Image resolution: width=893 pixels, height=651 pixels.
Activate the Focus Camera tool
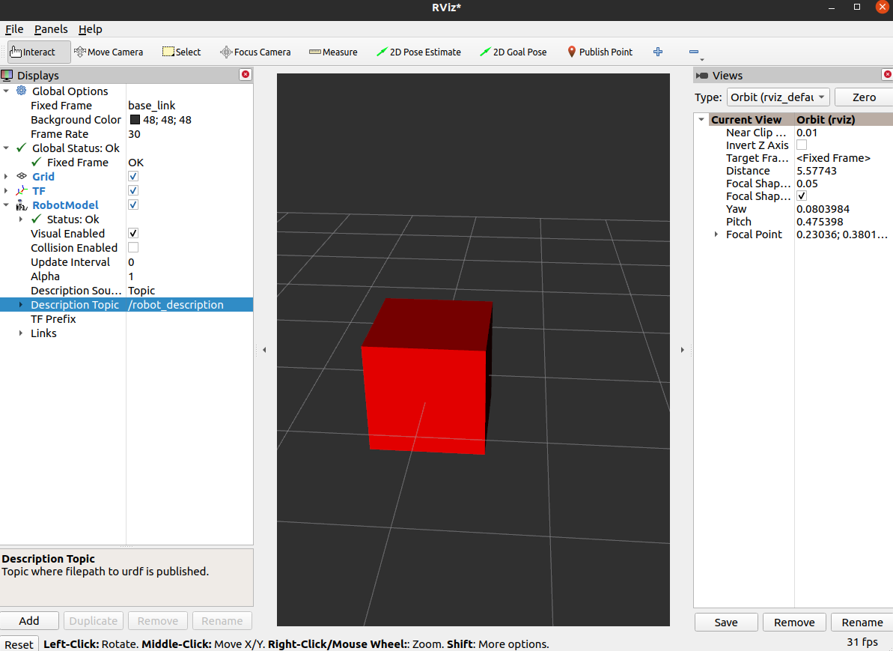[255, 52]
